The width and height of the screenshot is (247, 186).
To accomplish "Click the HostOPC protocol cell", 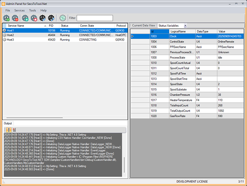I will point(121,35).
